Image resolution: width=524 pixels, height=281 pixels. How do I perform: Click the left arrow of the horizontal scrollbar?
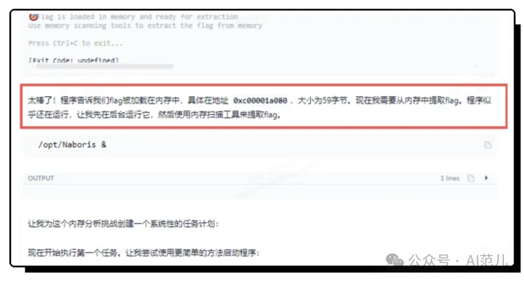pos(32,66)
